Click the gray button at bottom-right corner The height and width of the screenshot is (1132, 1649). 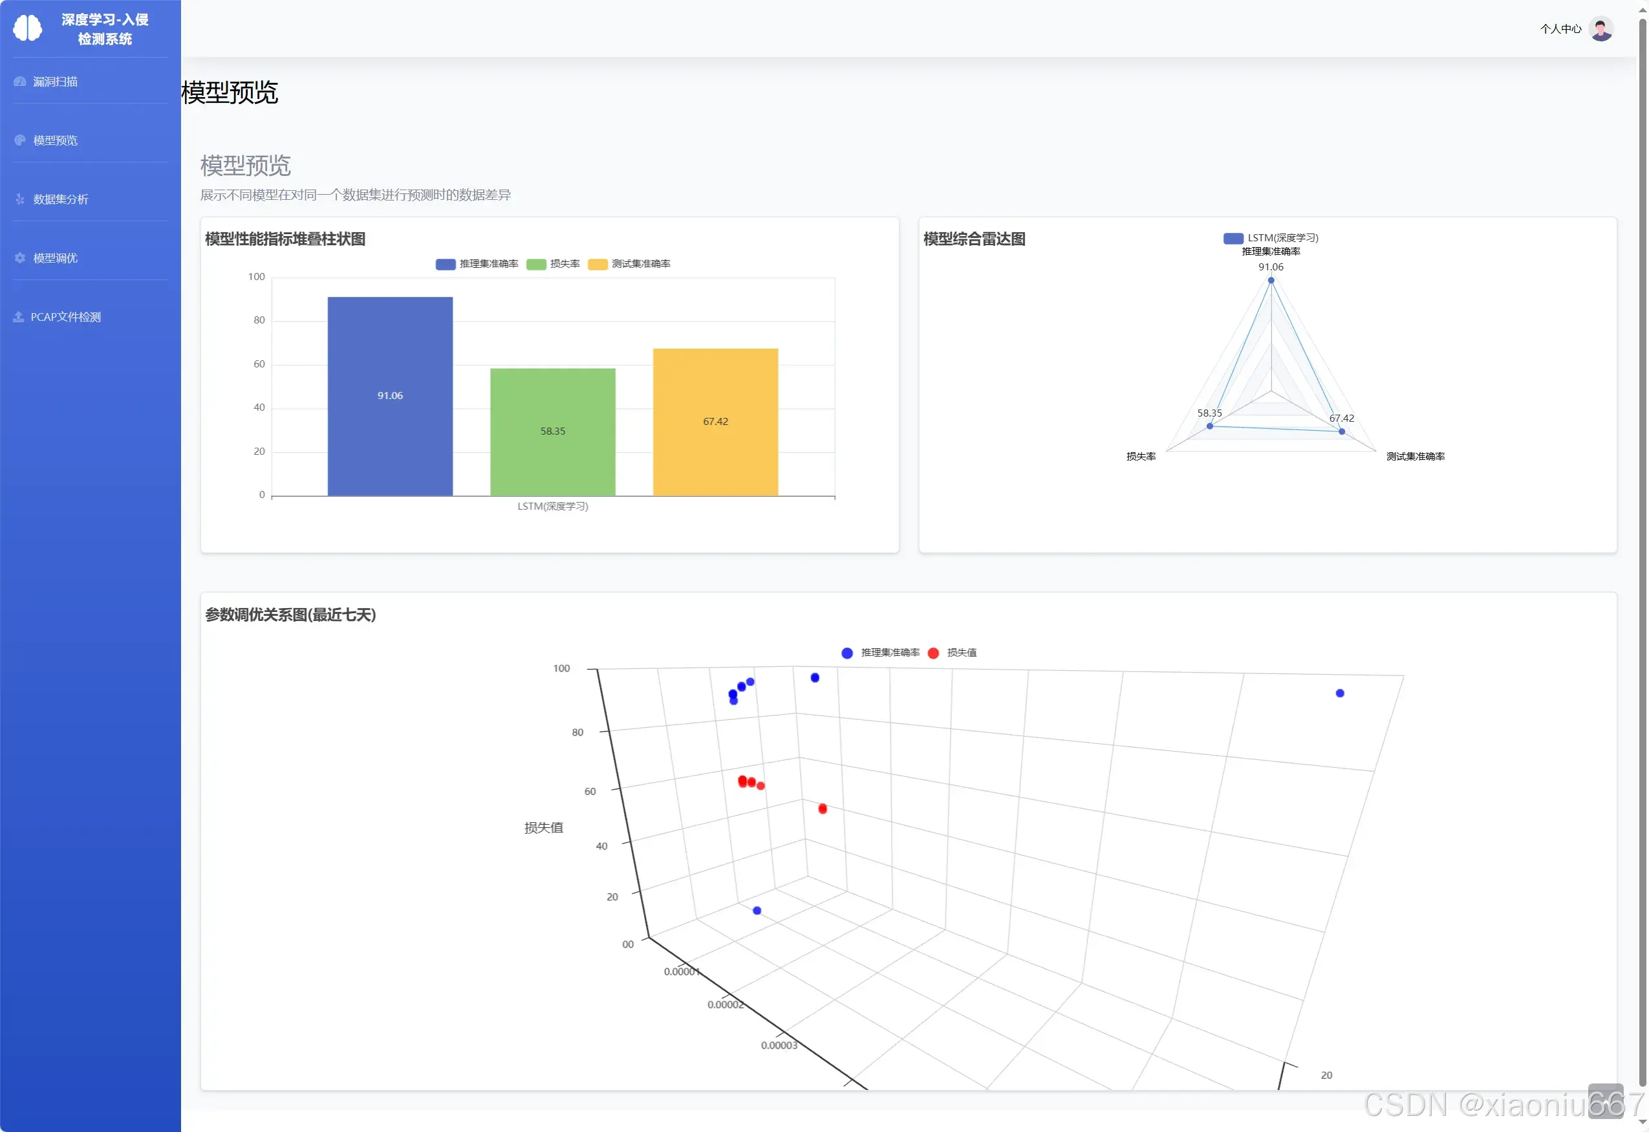1605,1101
